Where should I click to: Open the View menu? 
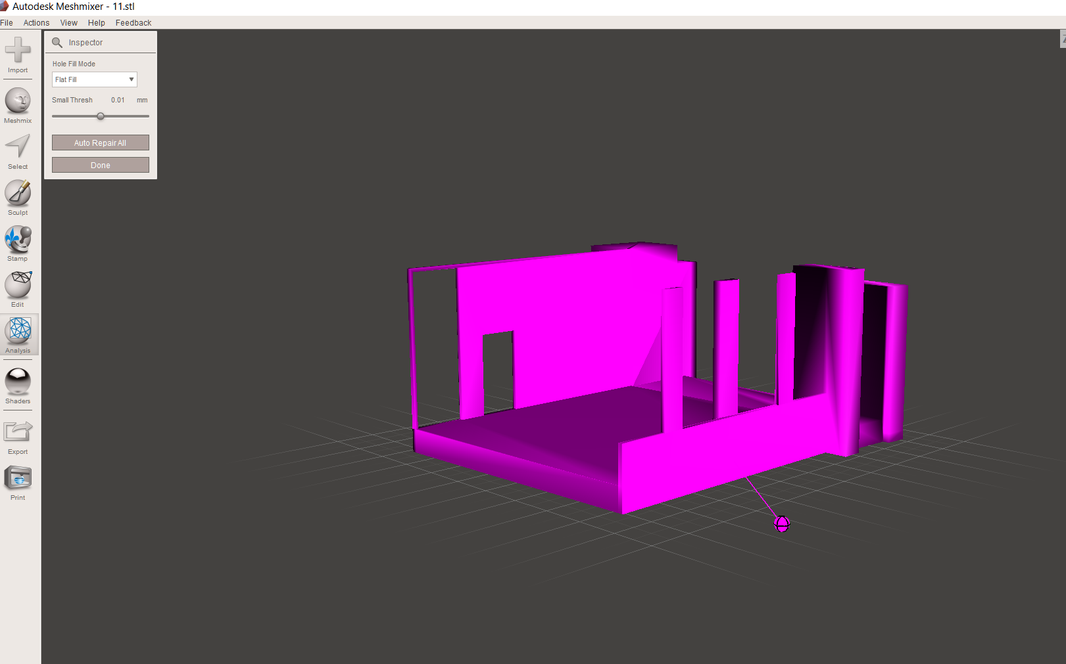click(68, 22)
